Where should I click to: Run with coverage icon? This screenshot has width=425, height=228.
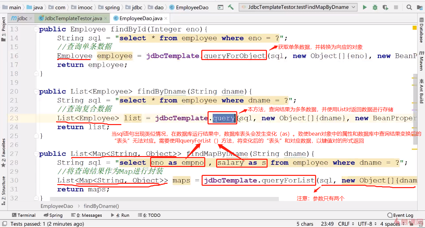(x=385, y=7)
